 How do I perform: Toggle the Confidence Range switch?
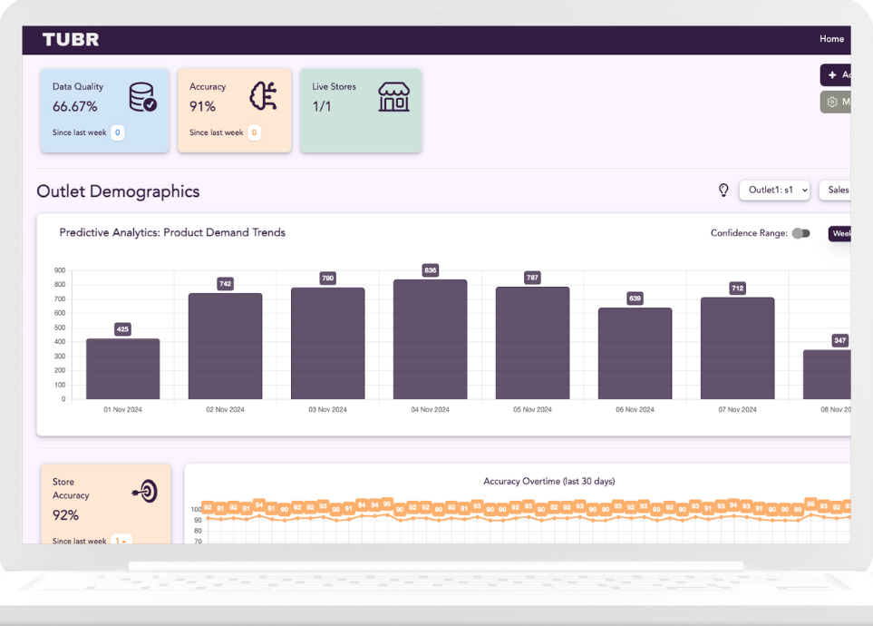coord(800,233)
